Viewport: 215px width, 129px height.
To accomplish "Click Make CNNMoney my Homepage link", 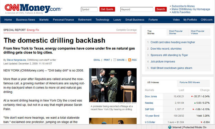I will pyautogui.click(x=191, y=9).
